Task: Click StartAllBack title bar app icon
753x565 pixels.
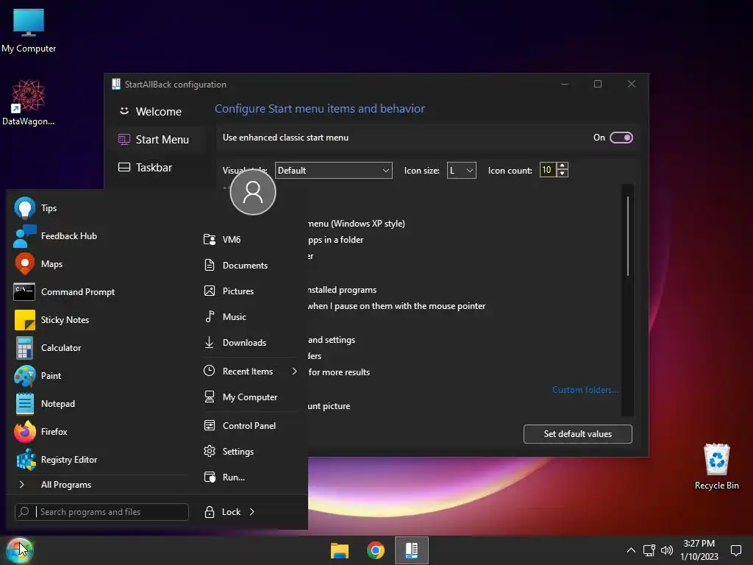Action: [115, 84]
